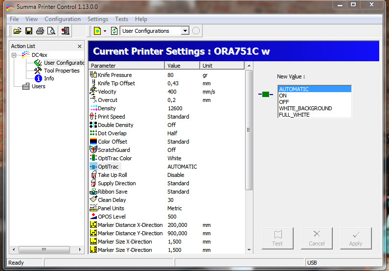Open the Info tree item
This screenshot has width=389, height=271.
tap(49, 78)
